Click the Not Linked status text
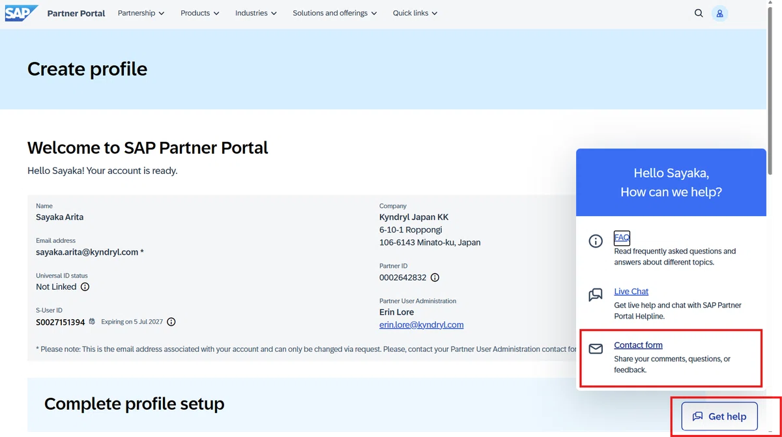The width and height of the screenshot is (782, 437). click(x=56, y=287)
